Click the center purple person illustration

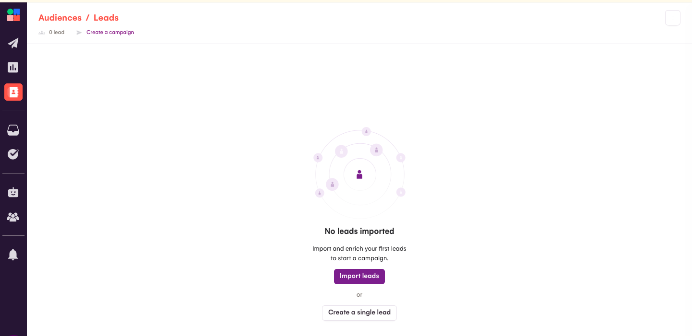pyautogui.click(x=359, y=174)
